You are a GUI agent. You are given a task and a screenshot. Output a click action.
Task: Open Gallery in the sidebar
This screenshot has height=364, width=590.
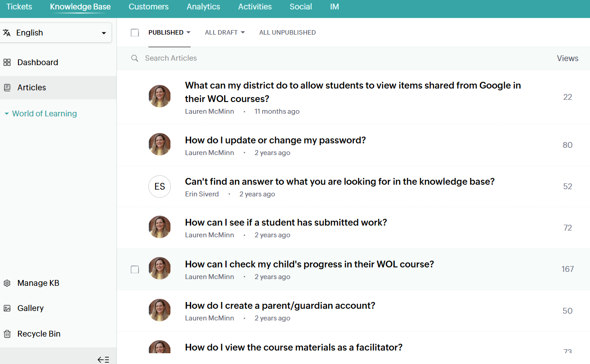31,308
